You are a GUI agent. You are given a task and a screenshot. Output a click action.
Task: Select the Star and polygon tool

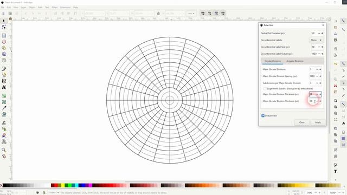4,48
